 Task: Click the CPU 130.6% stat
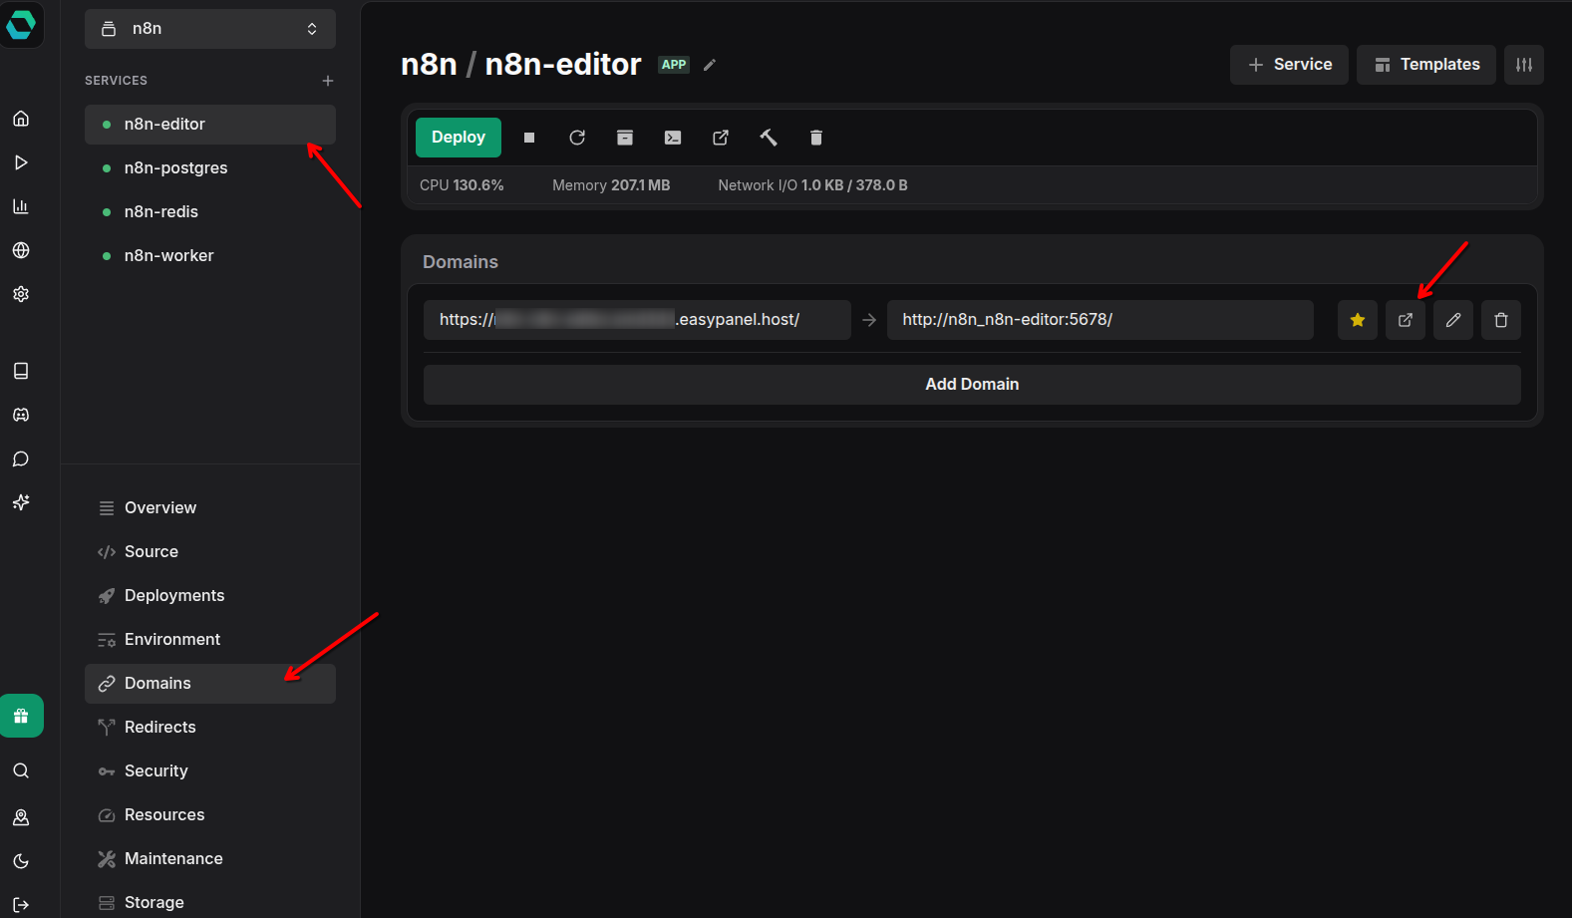click(x=462, y=185)
